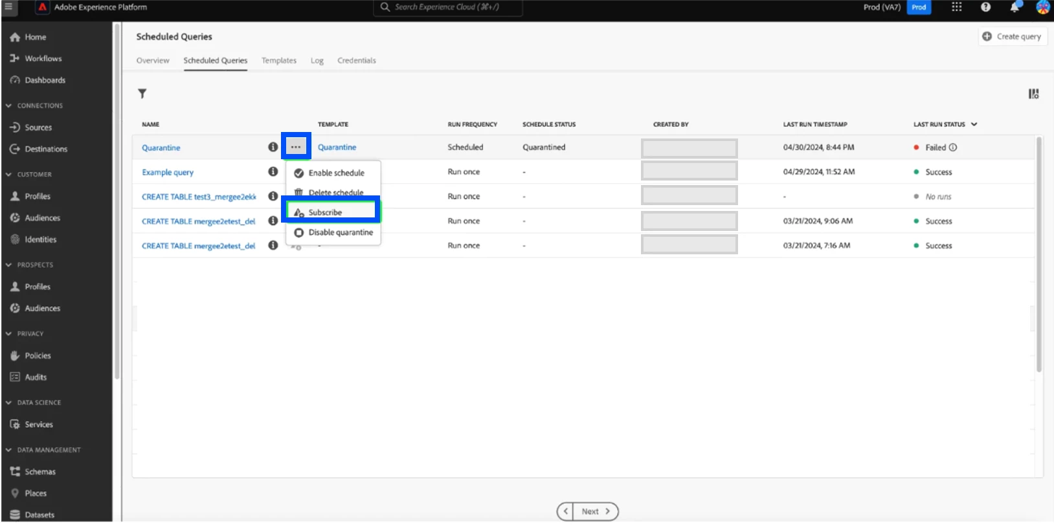This screenshot has height=528, width=1054.
Task: Collapse the Prospects section
Action: [8, 265]
